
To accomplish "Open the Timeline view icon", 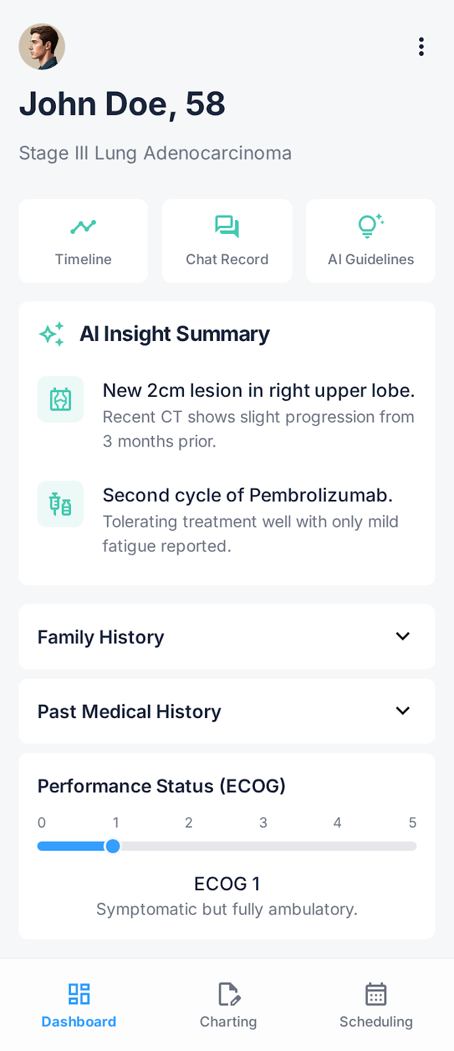I will pos(83,226).
